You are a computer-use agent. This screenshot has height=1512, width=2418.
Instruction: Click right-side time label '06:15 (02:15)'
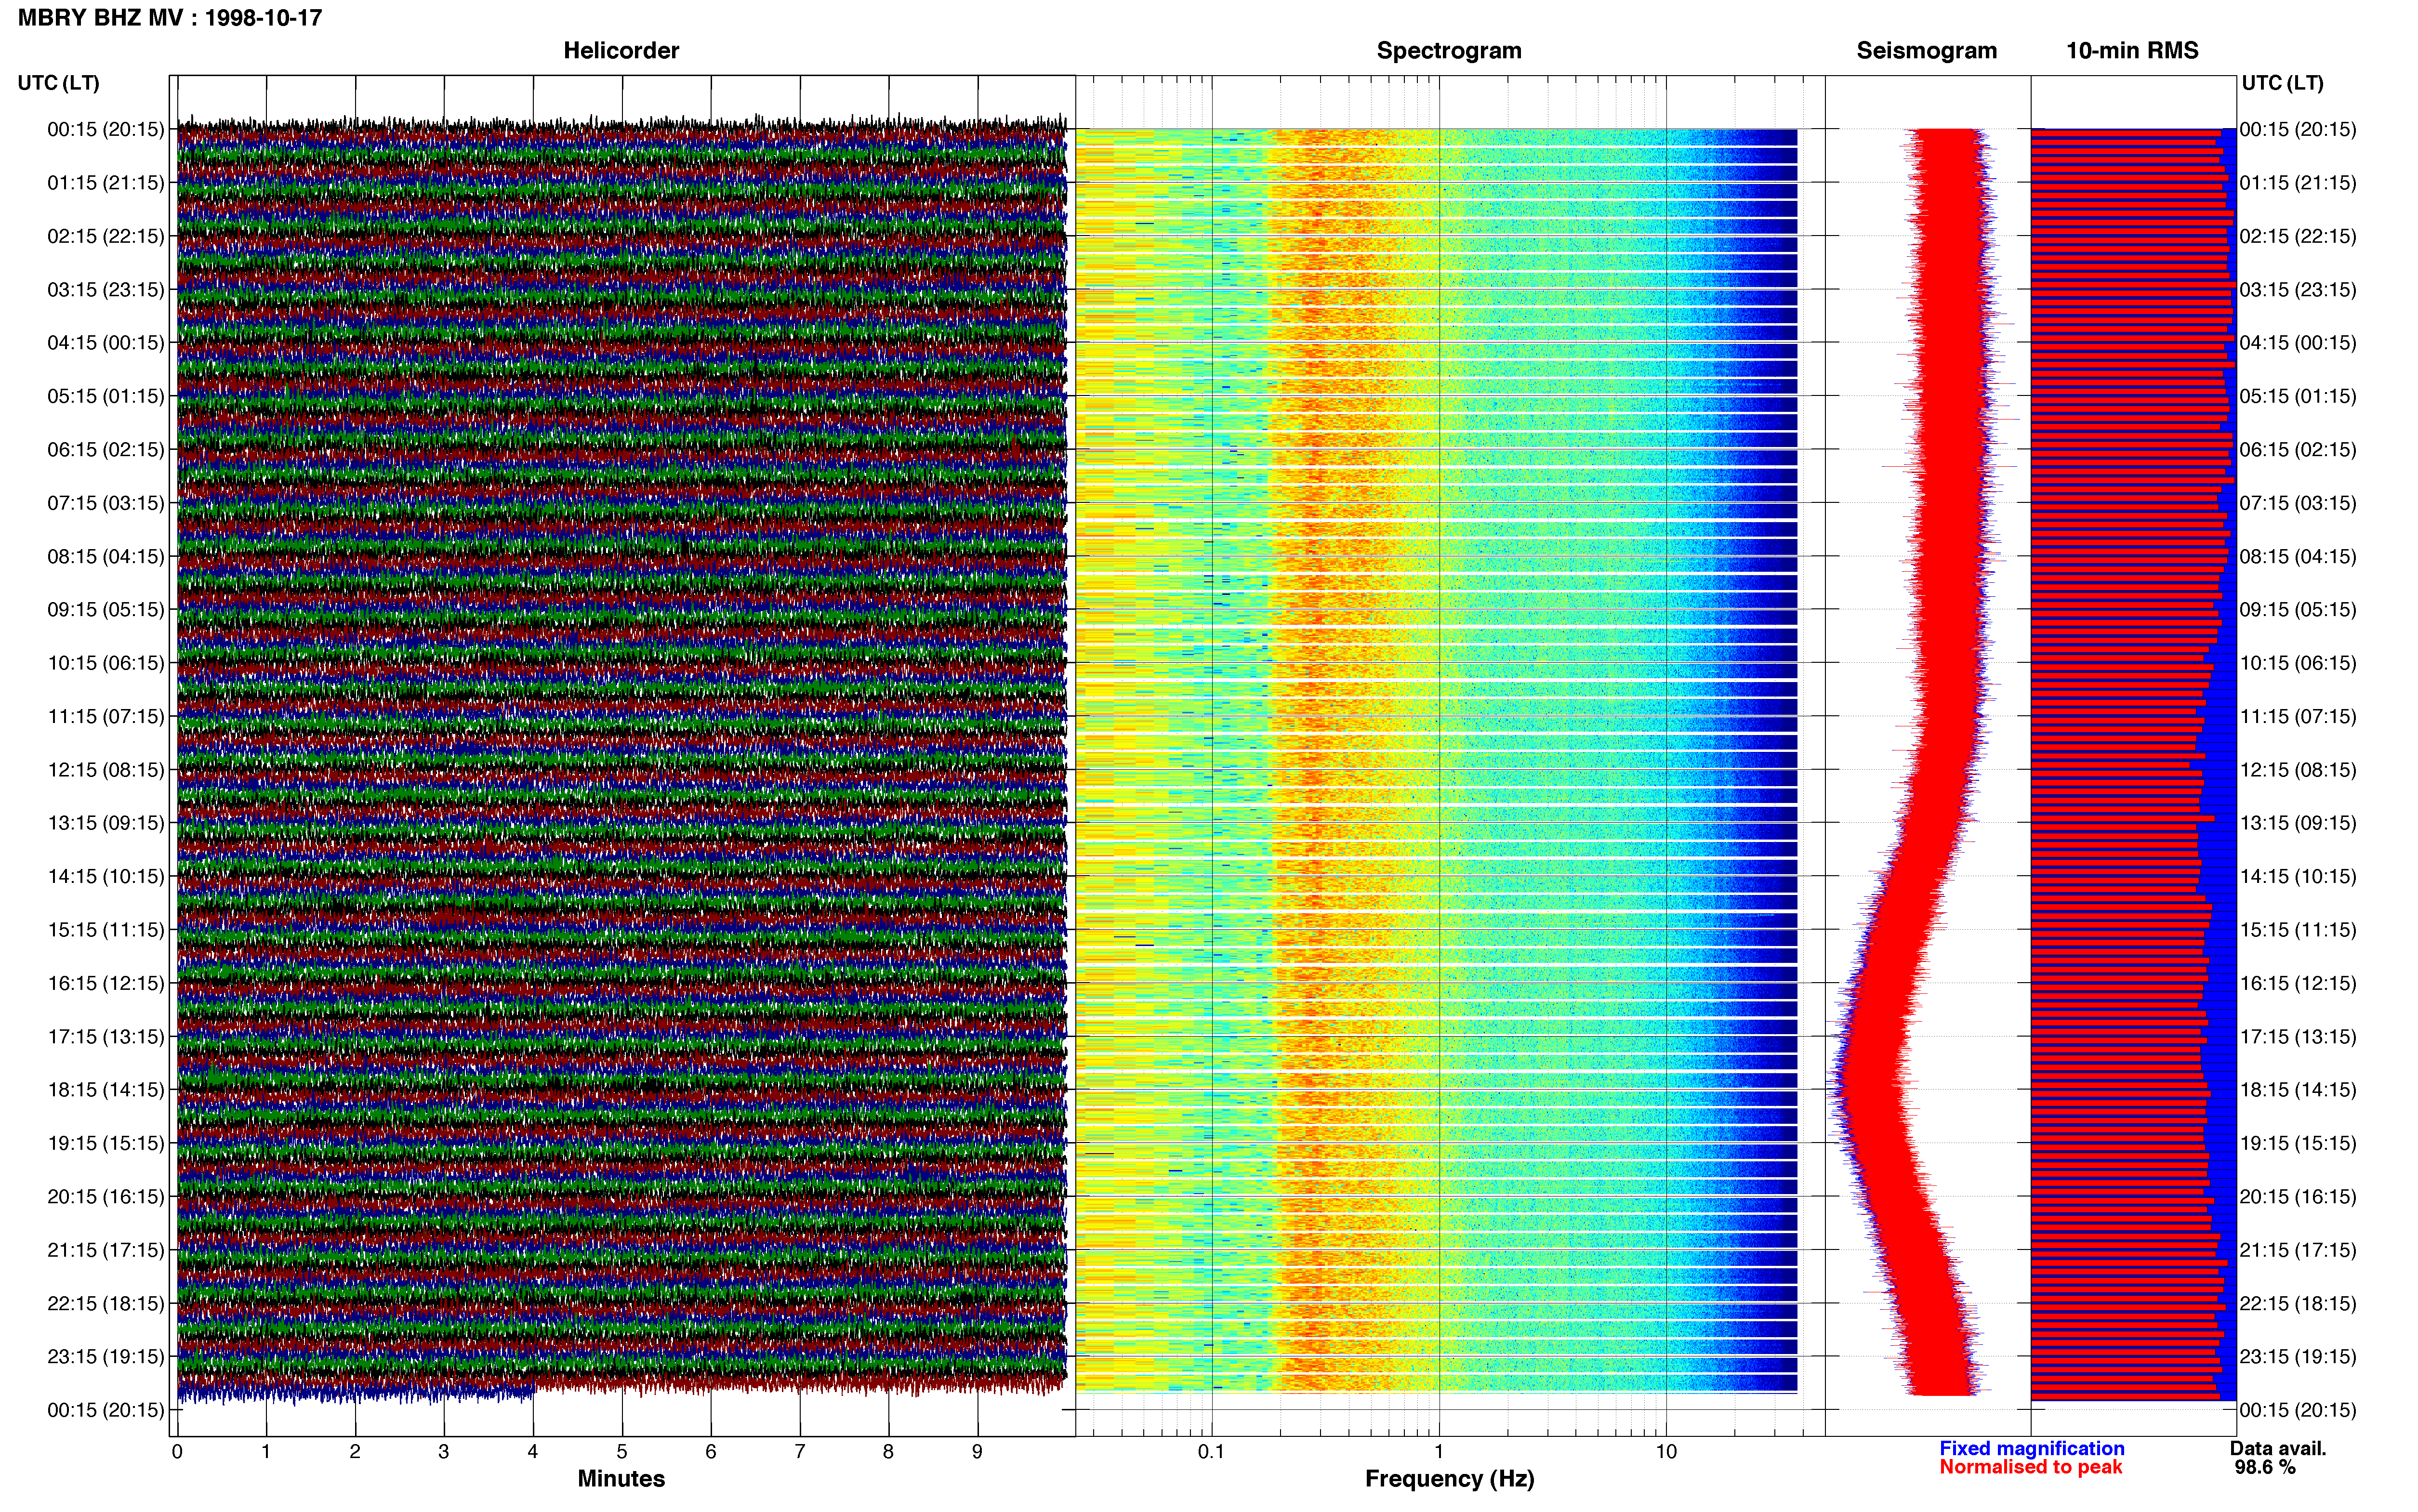pyautogui.click(x=2298, y=449)
